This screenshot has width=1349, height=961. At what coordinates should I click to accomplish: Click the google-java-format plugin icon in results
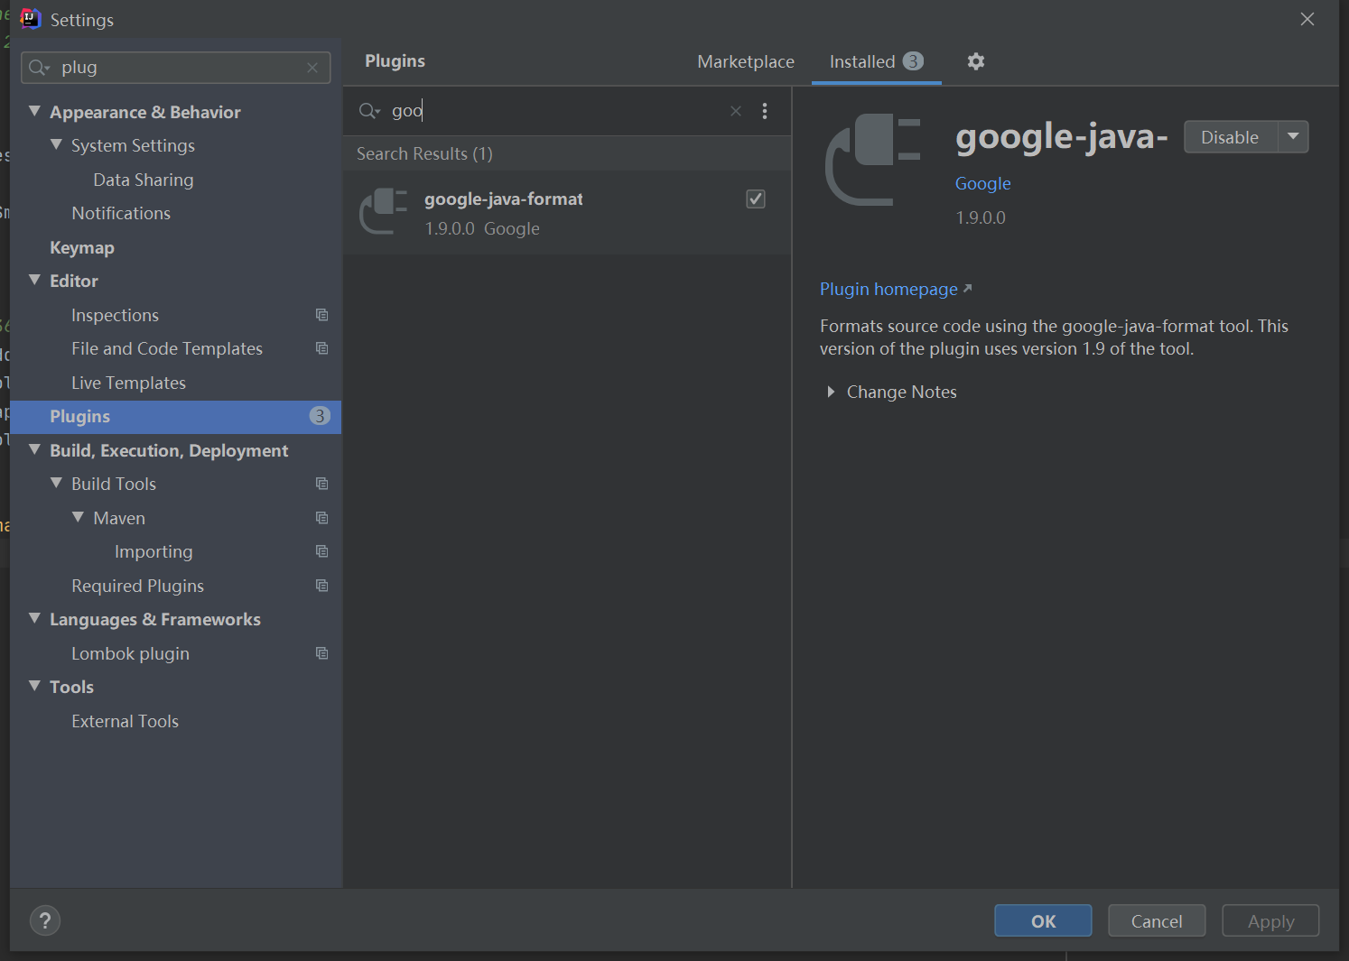coord(383,211)
